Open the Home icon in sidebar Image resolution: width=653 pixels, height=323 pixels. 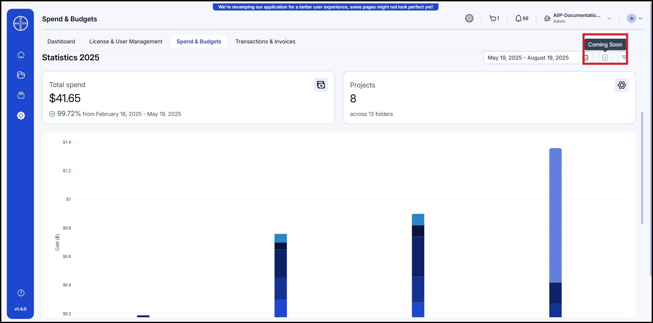click(21, 55)
